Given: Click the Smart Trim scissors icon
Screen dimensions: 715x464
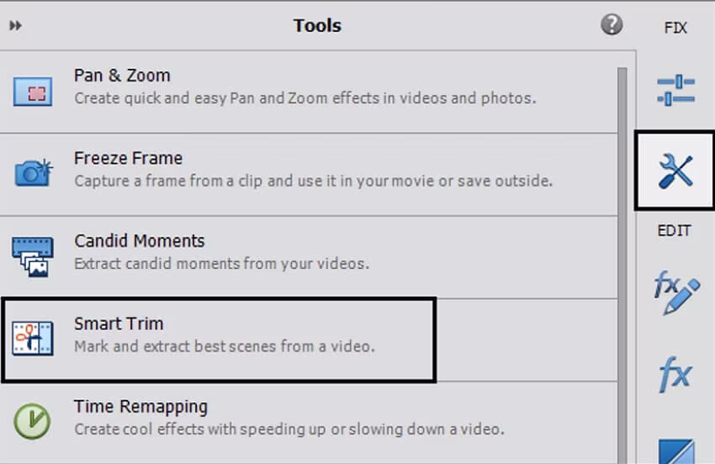Looking at the screenshot, I should (33, 338).
